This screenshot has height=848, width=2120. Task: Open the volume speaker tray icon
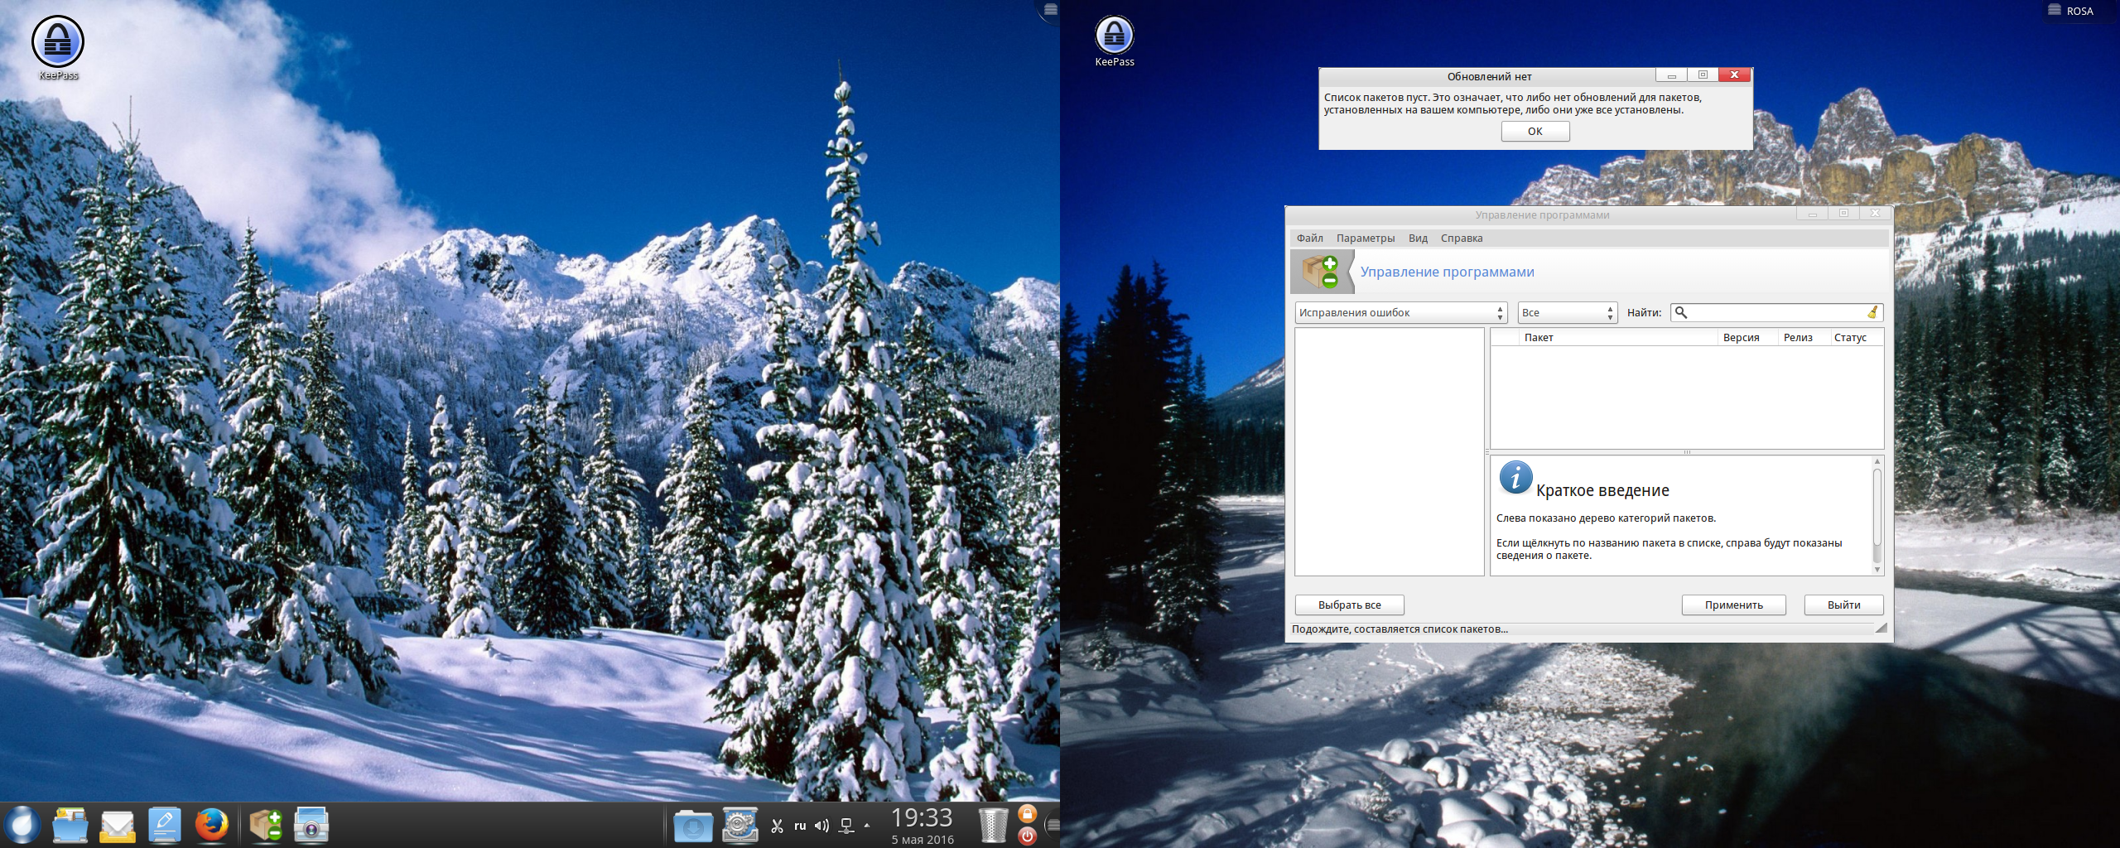(x=822, y=826)
